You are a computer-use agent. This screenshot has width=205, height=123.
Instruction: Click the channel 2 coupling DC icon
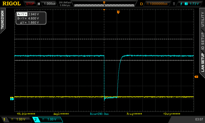pos(43,119)
